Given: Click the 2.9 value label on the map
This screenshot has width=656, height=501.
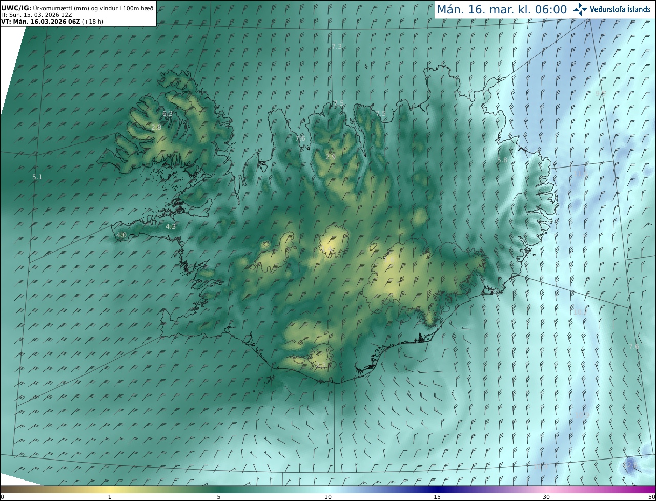Looking at the screenshot, I should tap(331, 157).
